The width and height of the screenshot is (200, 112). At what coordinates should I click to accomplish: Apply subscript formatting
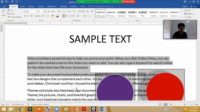[40, 16]
